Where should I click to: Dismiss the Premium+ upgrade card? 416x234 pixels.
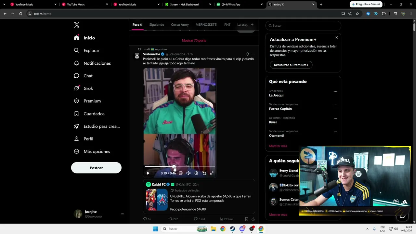click(337, 38)
